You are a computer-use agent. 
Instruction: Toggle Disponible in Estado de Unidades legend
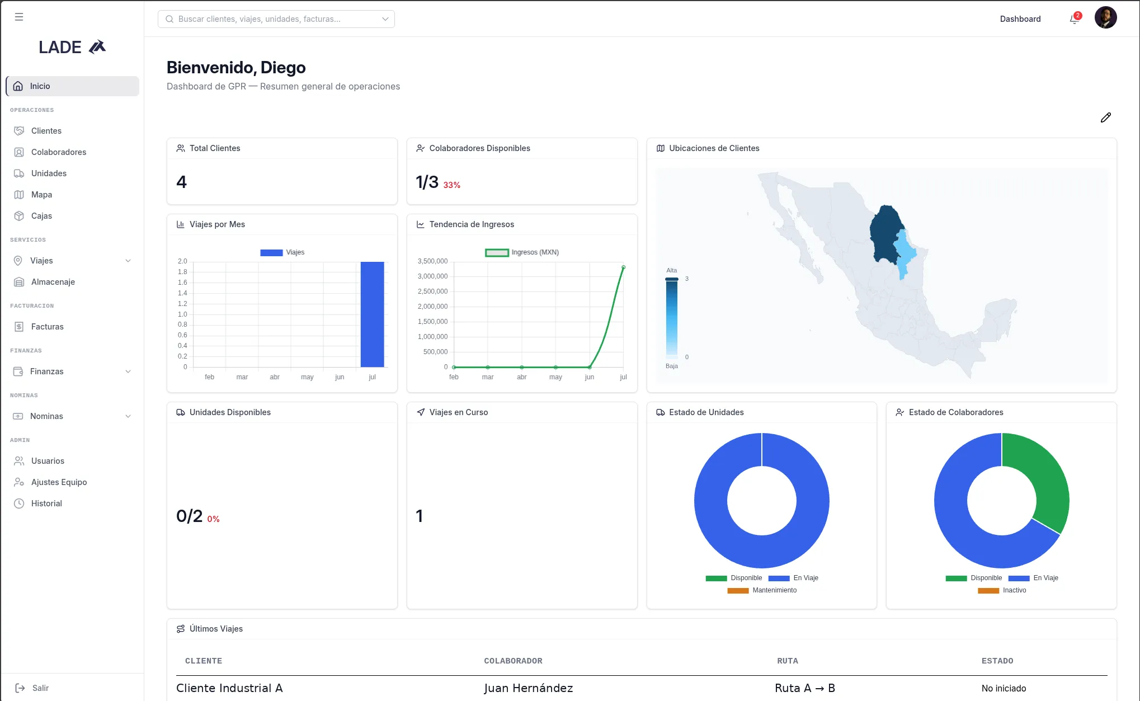click(734, 578)
